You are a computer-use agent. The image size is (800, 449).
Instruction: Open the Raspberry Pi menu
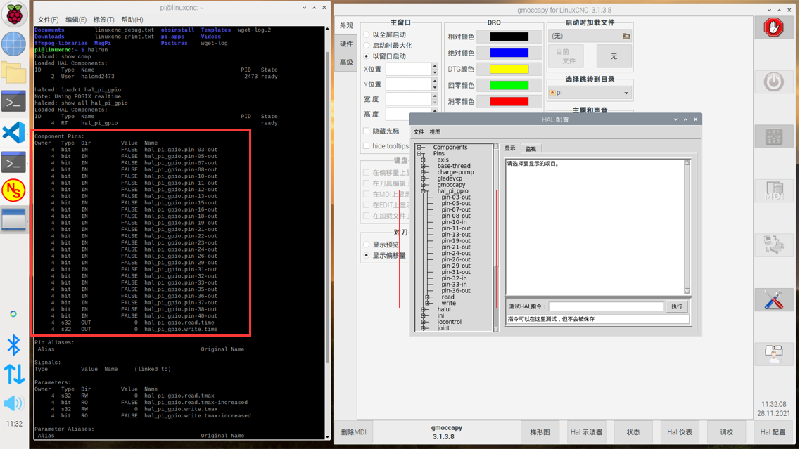pyautogui.click(x=13, y=13)
